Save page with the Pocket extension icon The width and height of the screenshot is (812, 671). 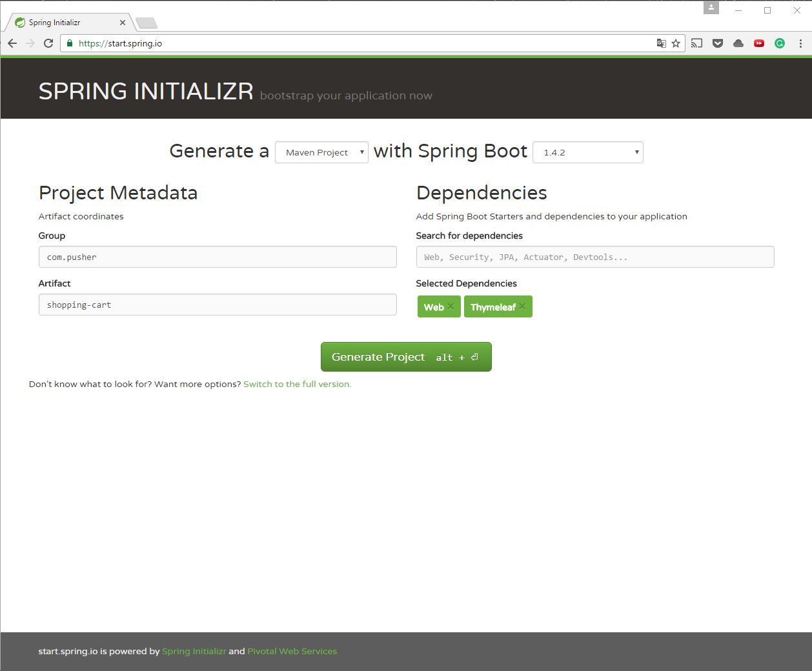pos(717,43)
